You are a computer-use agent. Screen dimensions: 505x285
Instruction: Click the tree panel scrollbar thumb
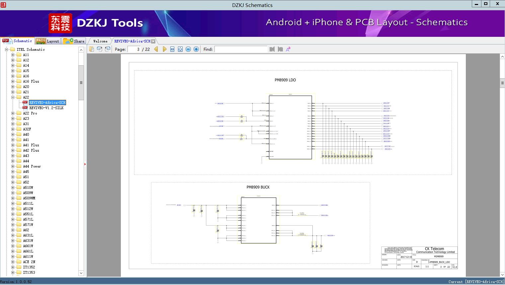pos(81,83)
